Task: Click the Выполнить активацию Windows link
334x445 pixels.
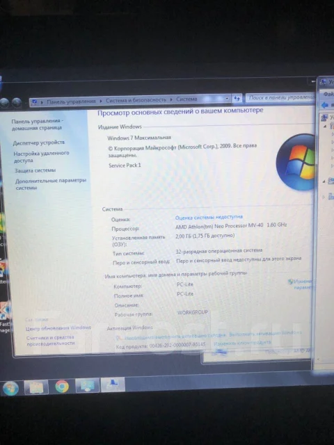Action: click(x=265, y=333)
